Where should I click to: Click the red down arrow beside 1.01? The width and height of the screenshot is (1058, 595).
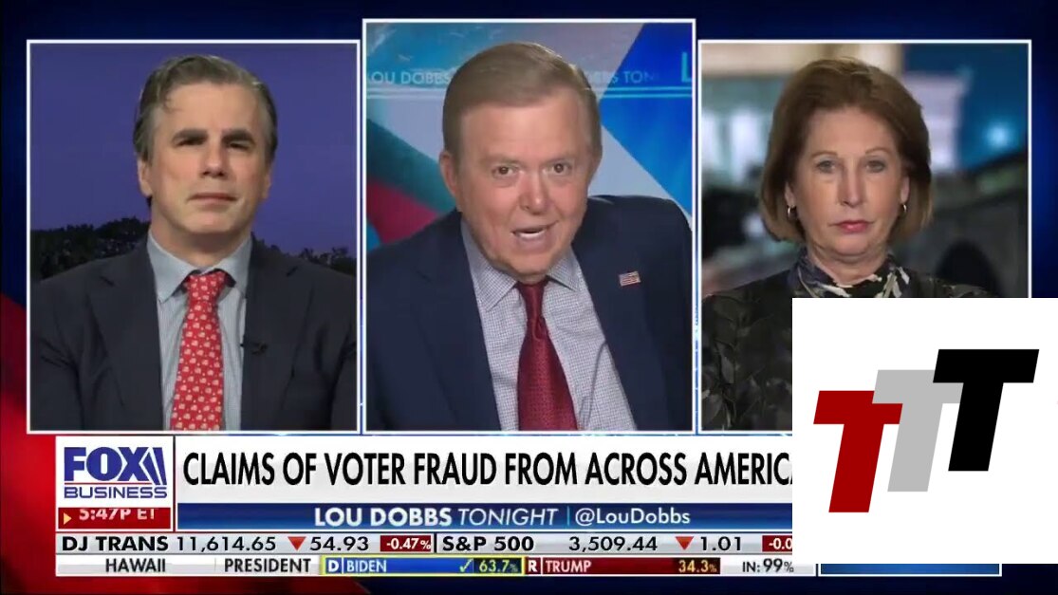684,543
